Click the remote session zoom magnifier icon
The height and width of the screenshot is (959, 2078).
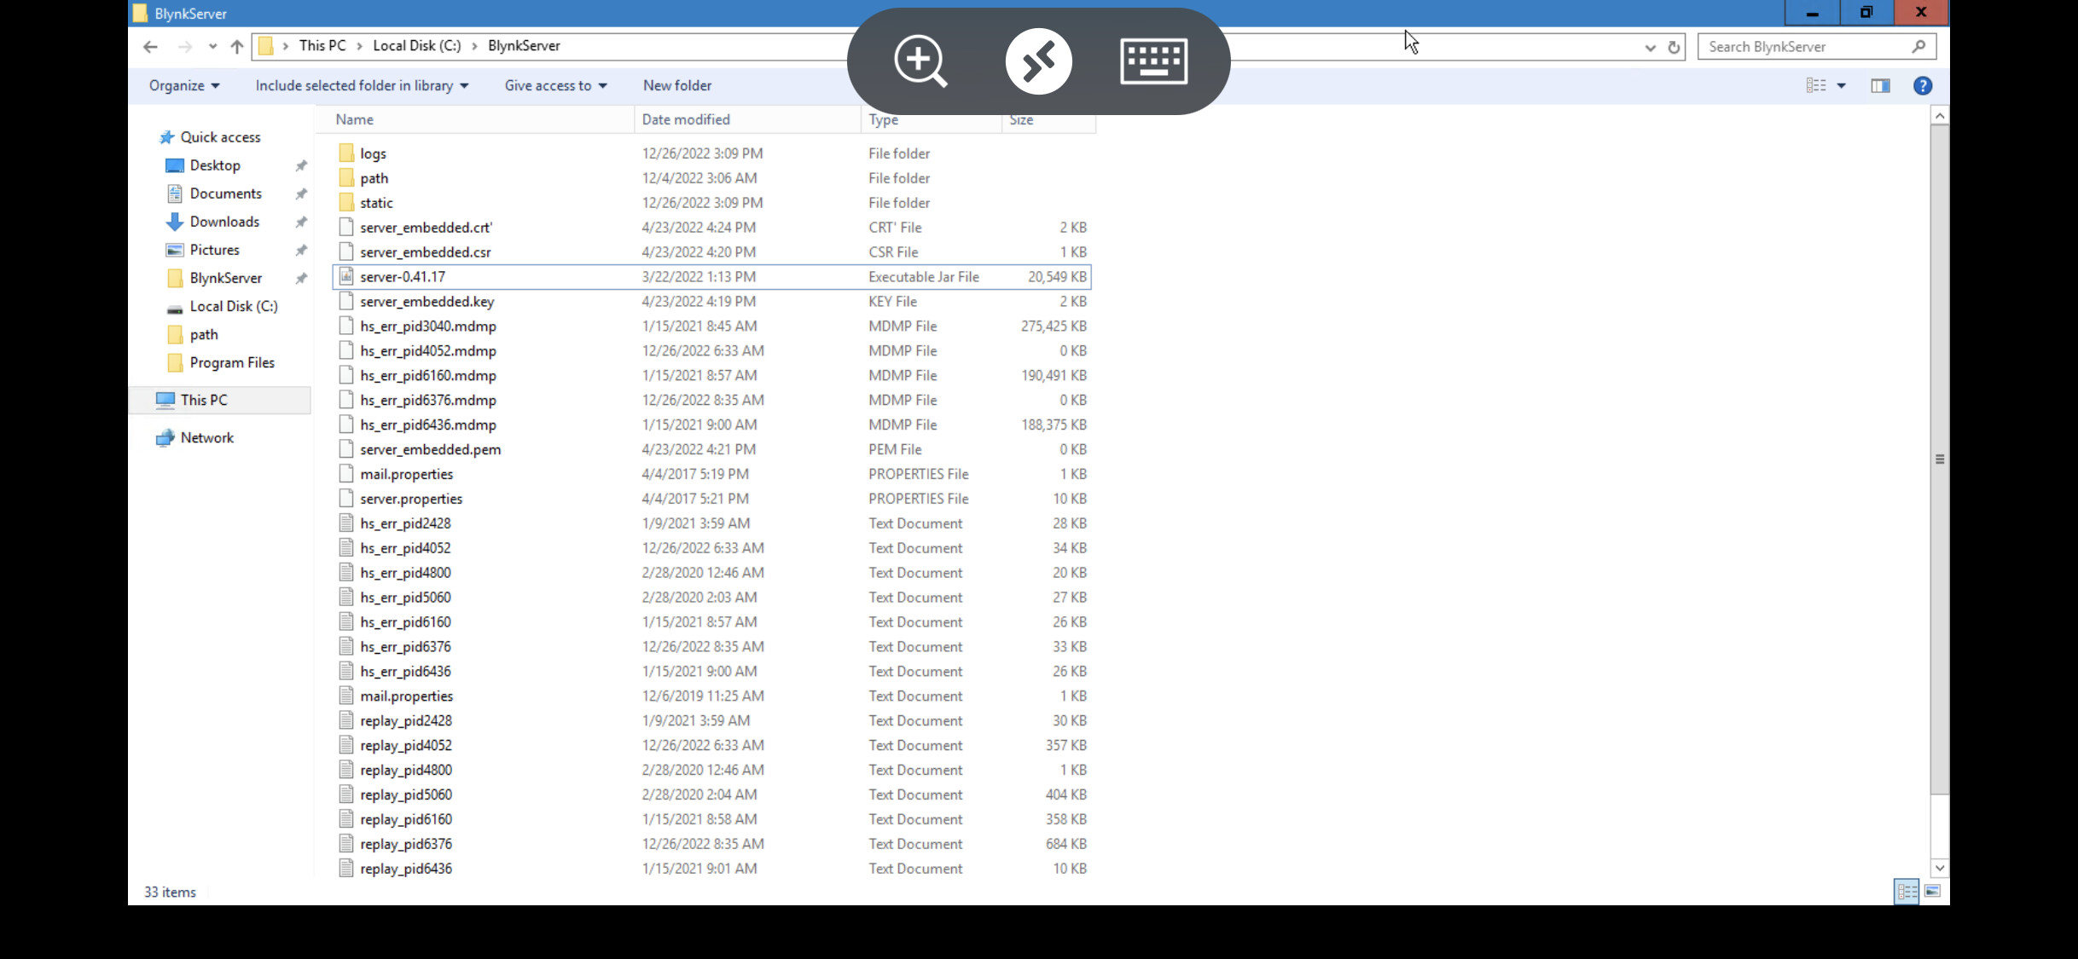click(x=920, y=61)
